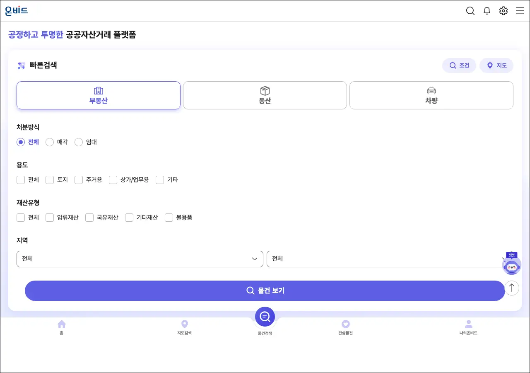Click the search magnifier icon in header
This screenshot has height=373, width=530.
tap(470, 11)
